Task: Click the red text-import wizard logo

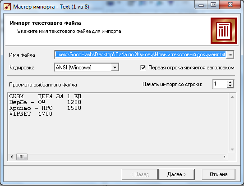Action: (224, 31)
